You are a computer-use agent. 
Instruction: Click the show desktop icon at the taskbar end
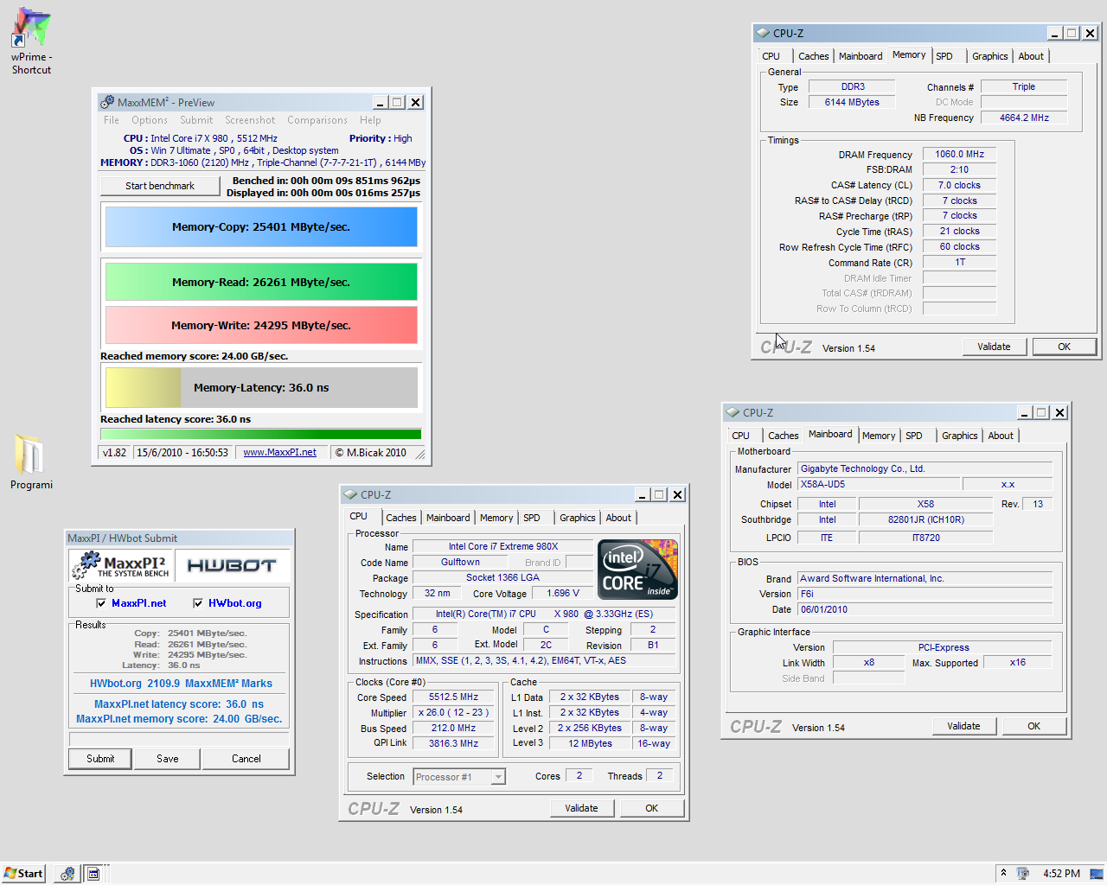(x=1097, y=873)
